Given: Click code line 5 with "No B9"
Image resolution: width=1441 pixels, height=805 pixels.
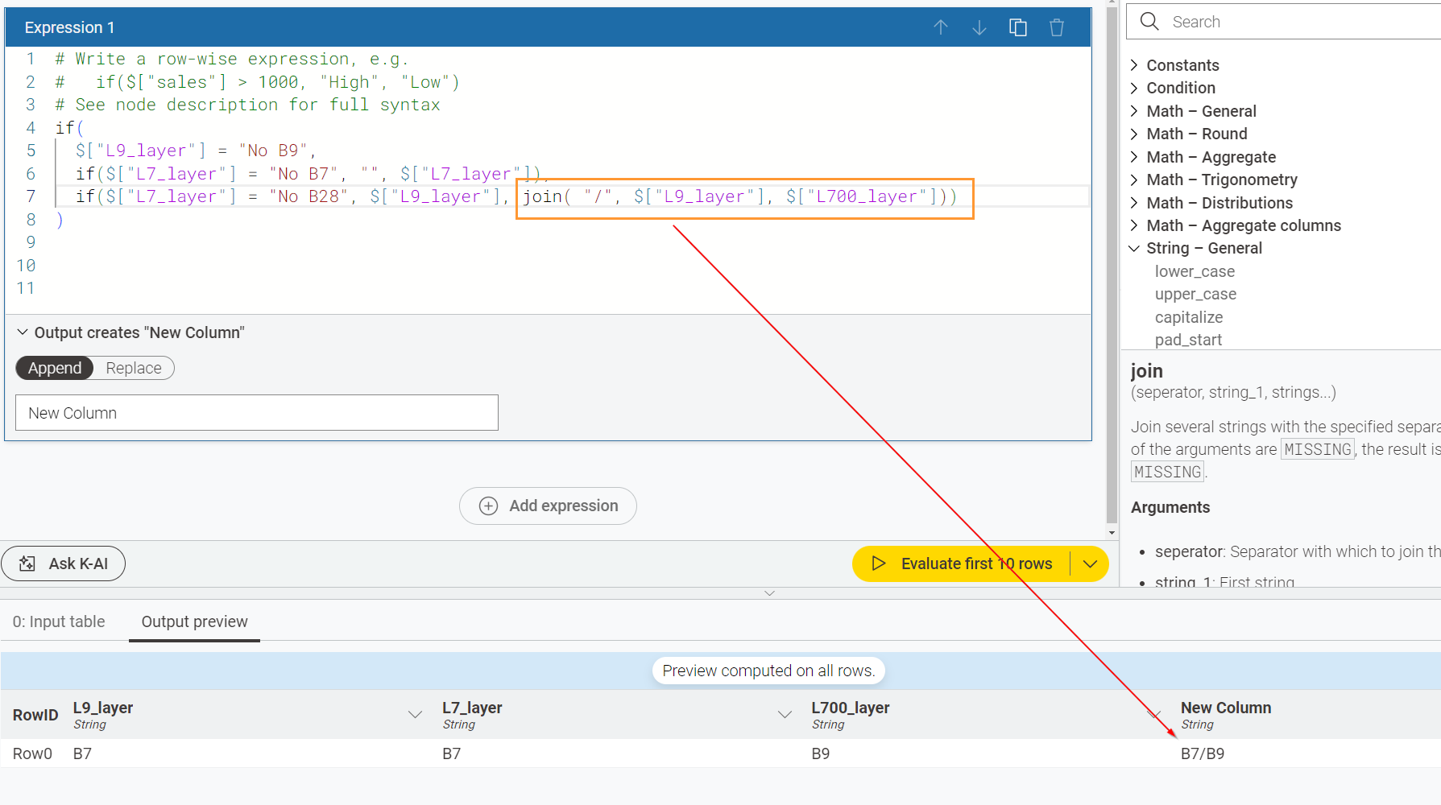Looking at the screenshot, I should coord(195,151).
